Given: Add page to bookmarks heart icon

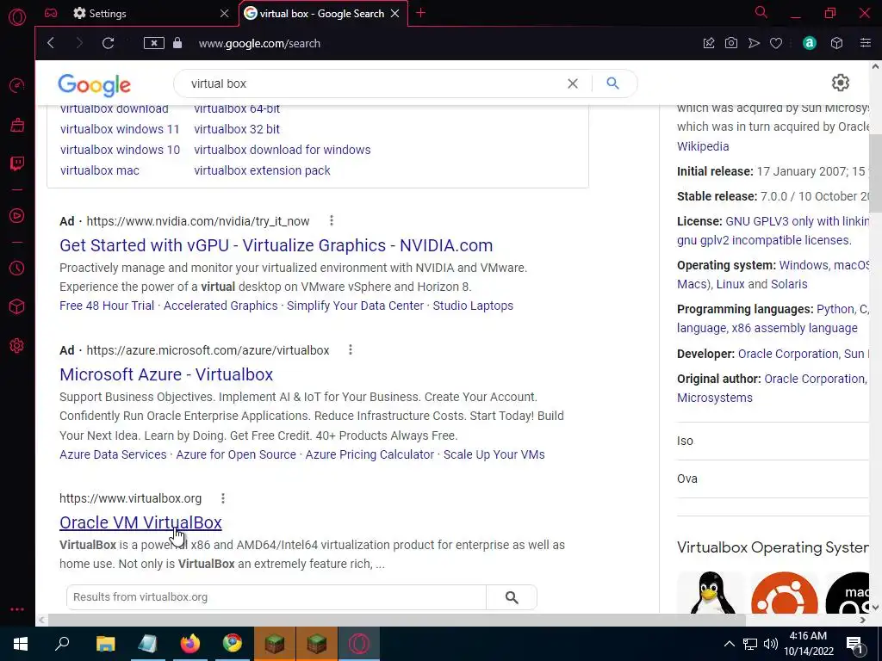Looking at the screenshot, I should coord(776,43).
